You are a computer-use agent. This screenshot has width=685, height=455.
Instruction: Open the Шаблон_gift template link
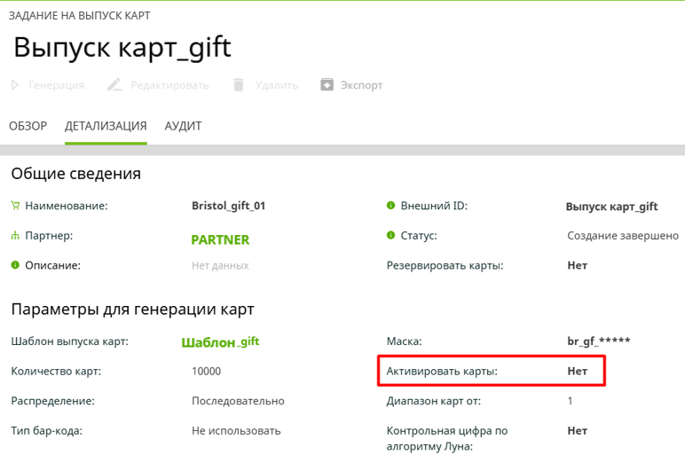coord(219,341)
